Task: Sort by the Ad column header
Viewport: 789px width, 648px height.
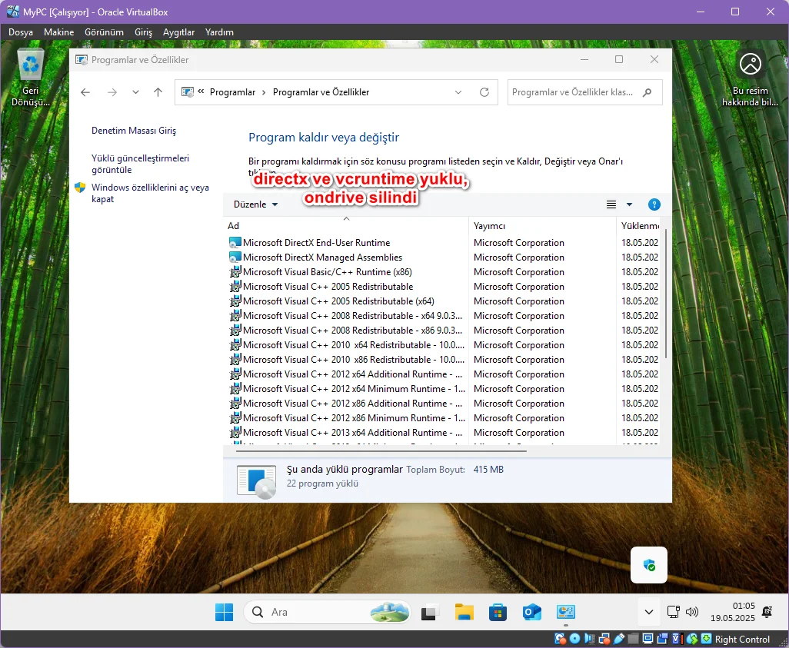Action: (x=347, y=226)
